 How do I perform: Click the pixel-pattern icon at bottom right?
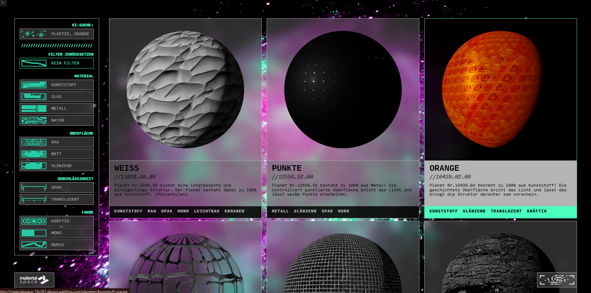tap(557, 280)
